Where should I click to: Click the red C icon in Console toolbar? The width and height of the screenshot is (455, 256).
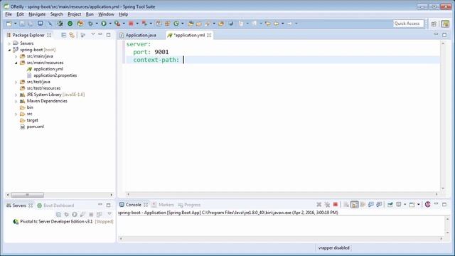point(427,205)
